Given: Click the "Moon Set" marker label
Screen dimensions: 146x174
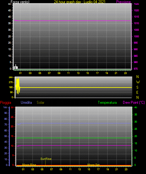Looking at the screenshot, I should pos(94,165).
